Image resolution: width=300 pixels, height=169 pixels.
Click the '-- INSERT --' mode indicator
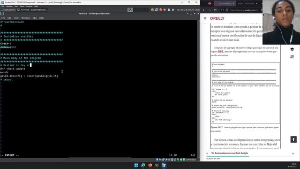coord(9,155)
